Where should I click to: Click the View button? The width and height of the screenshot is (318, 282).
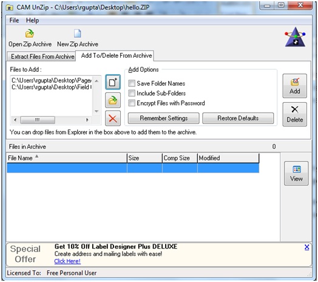tap(296, 173)
